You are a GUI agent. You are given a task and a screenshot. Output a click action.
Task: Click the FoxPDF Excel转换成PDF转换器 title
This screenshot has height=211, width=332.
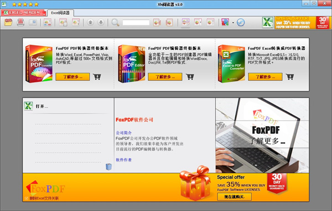277,48
